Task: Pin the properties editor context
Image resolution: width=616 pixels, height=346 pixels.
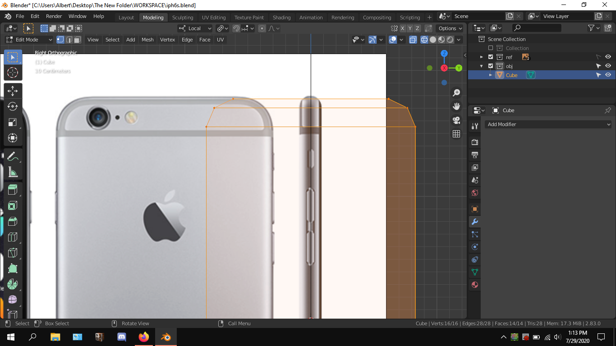Action: [x=607, y=110]
